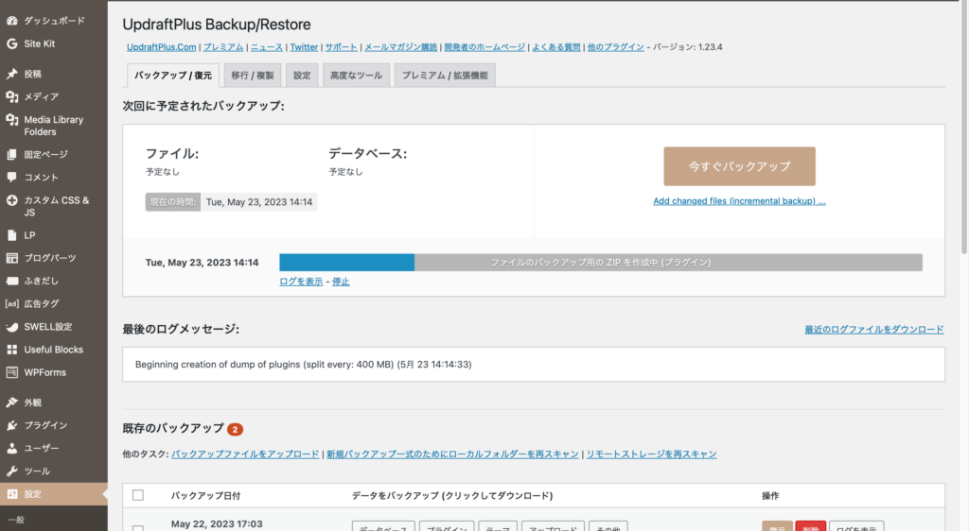Screen dimensions: 969x531
Task: Open Media Library Folders icon
Action: pyautogui.click(x=11, y=120)
